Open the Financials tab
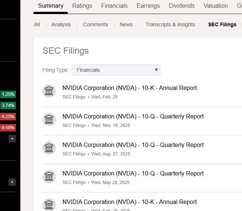 (115, 6)
